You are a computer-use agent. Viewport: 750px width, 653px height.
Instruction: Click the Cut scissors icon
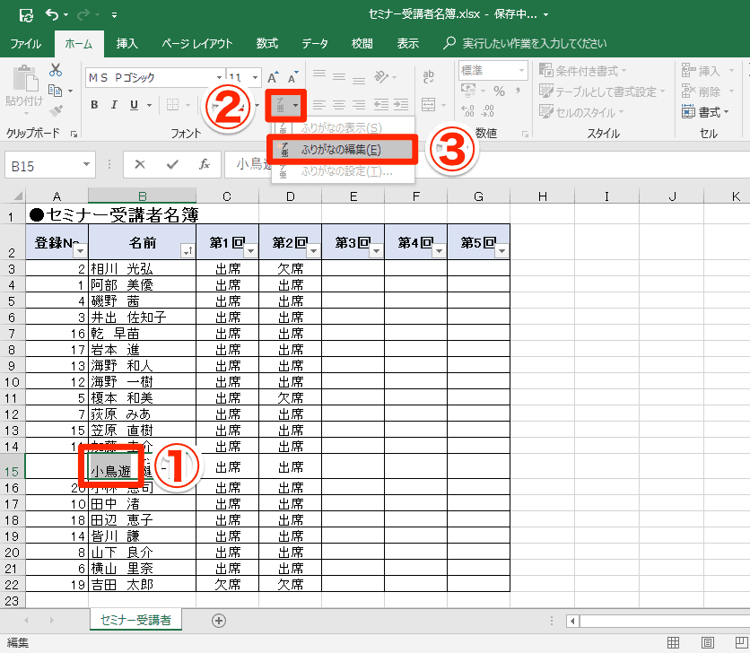click(x=56, y=70)
